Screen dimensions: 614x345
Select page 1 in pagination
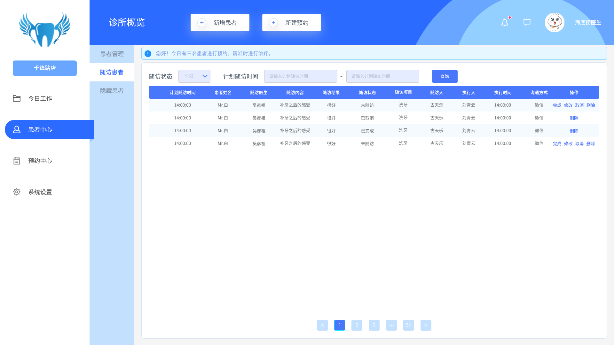click(340, 325)
